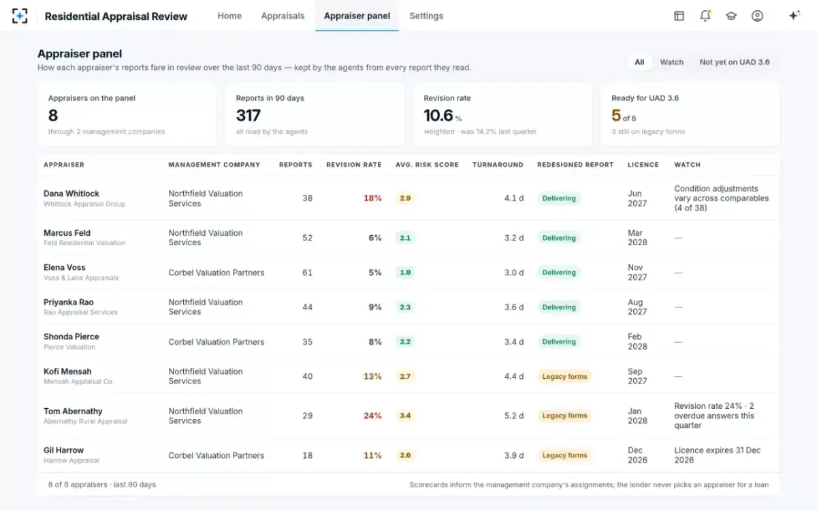Click Elena Voss's 3.0 d turnaround value
Image resolution: width=817 pixels, height=511 pixels.
(514, 273)
